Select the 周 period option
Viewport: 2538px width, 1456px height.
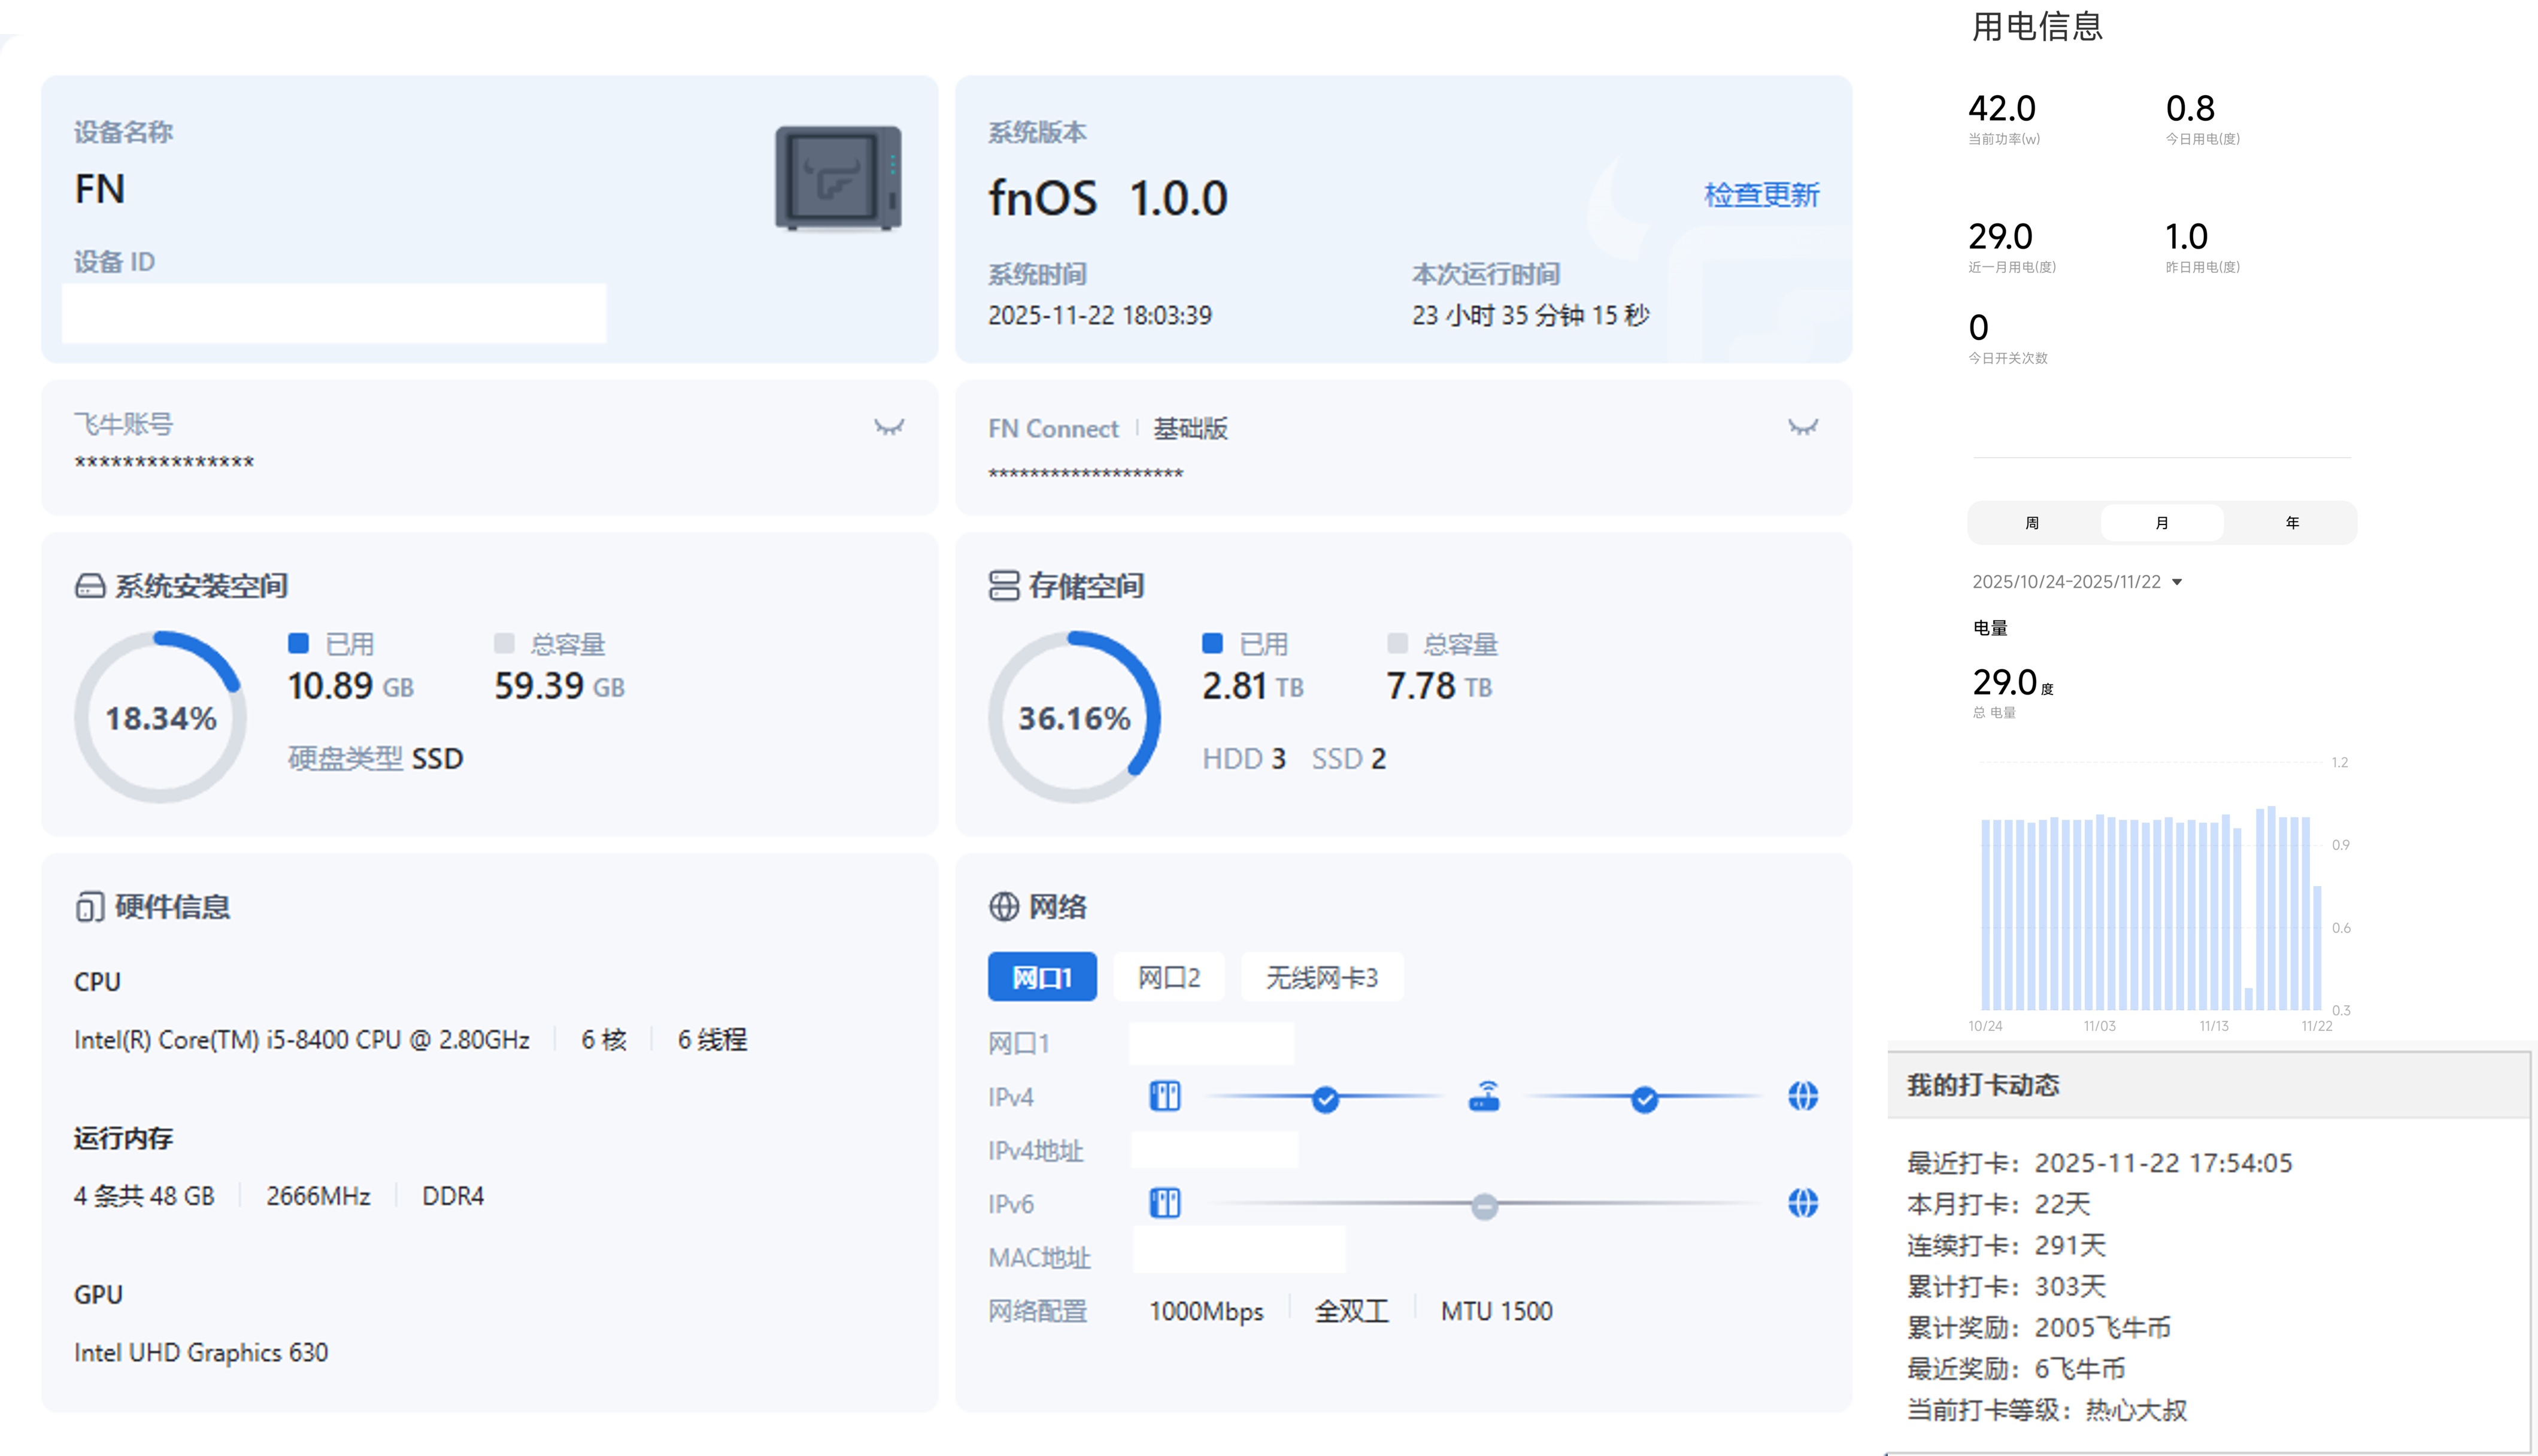pyautogui.click(x=2032, y=523)
